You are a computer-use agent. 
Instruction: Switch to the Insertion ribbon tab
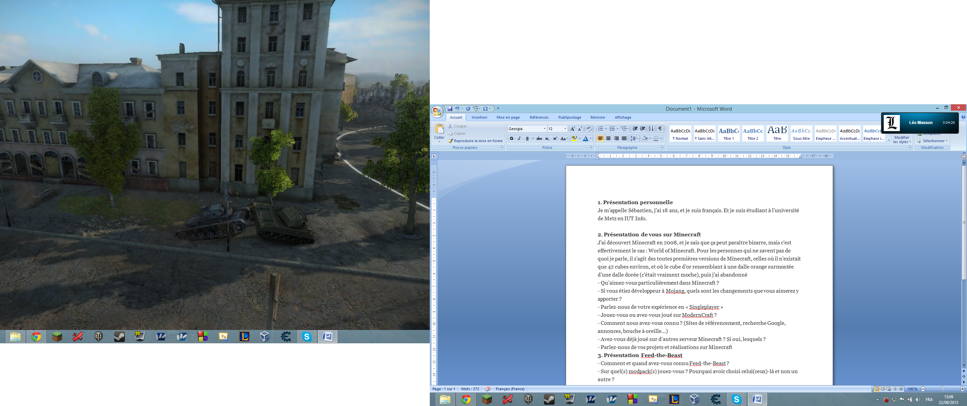(479, 117)
